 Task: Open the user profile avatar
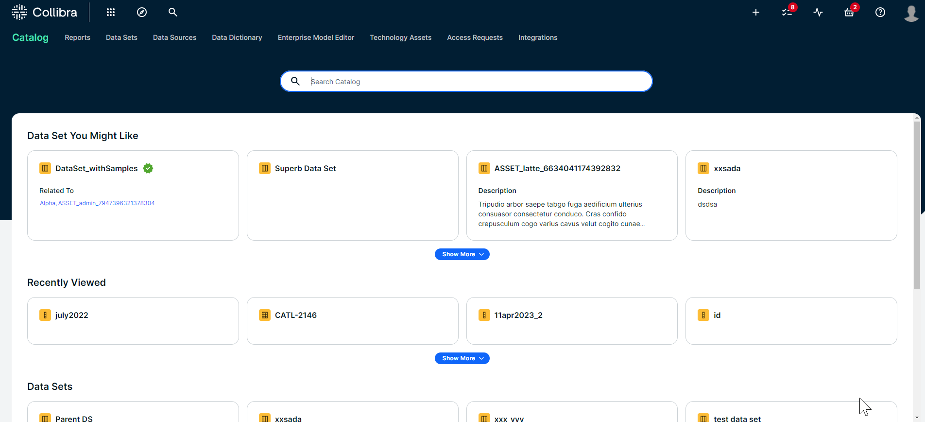pos(911,13)
